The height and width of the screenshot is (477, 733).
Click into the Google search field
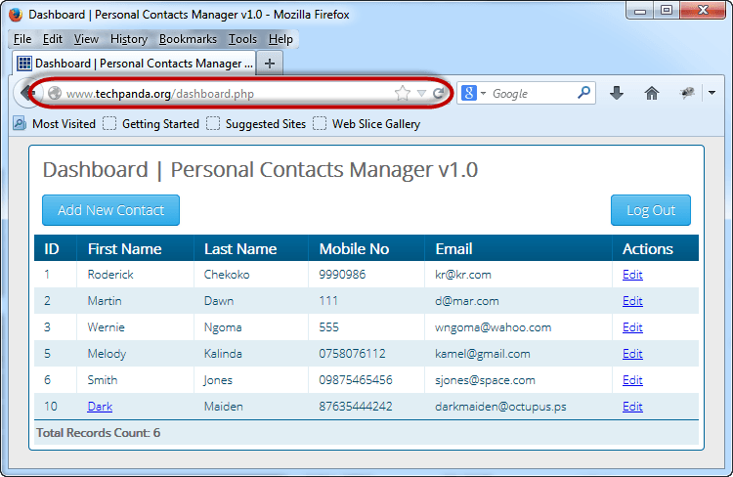tap(531, 94)
